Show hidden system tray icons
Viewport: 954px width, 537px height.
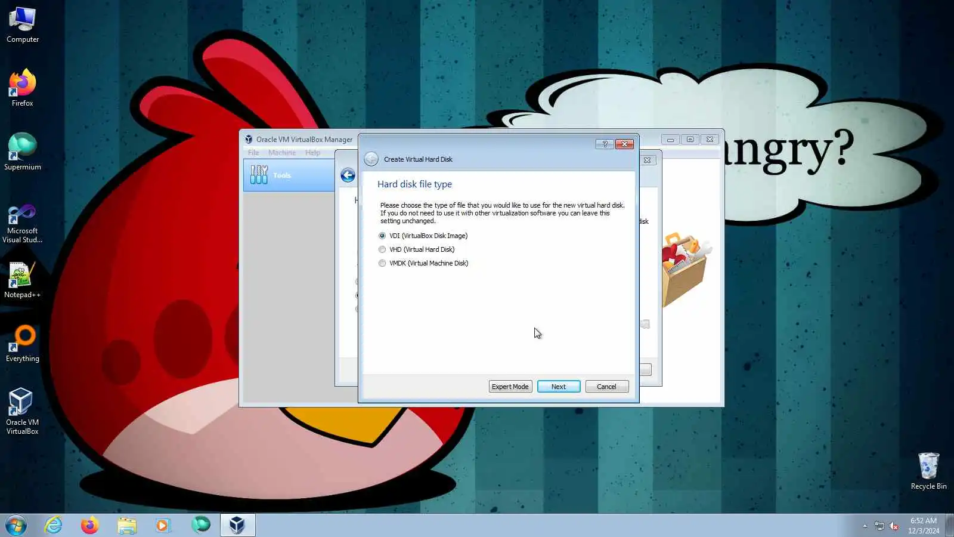coord(865,526)
